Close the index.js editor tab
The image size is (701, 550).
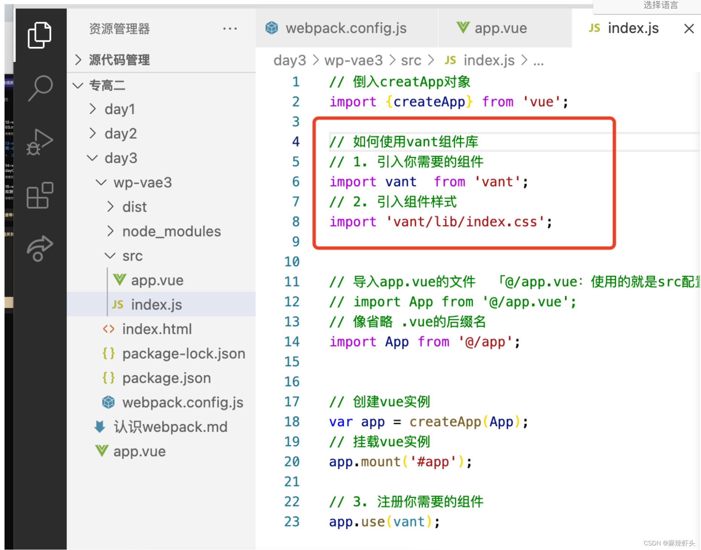tap(689, 28)
